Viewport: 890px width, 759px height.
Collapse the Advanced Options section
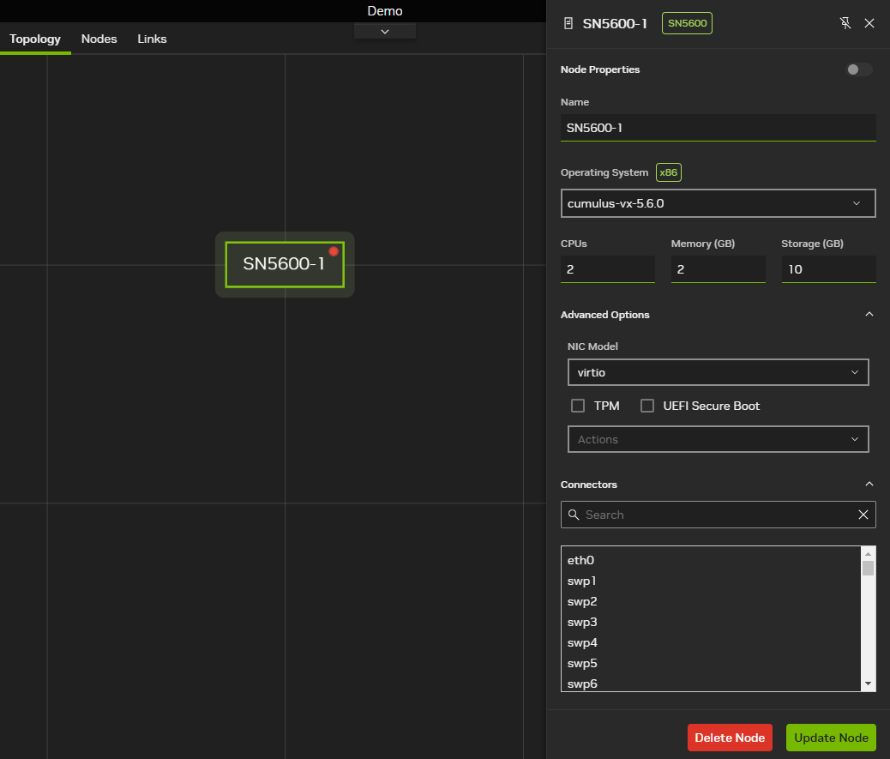click(869, 315)
